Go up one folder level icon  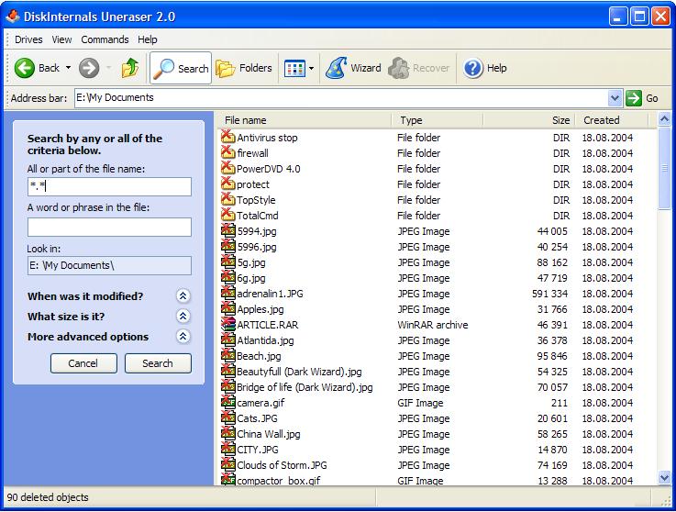[x=129, y=68]
